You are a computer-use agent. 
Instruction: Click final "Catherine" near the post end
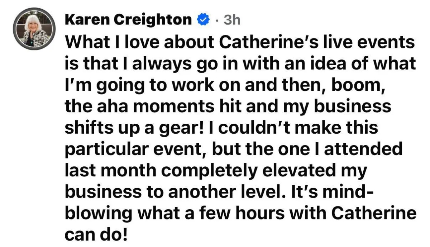click(373, 213)
